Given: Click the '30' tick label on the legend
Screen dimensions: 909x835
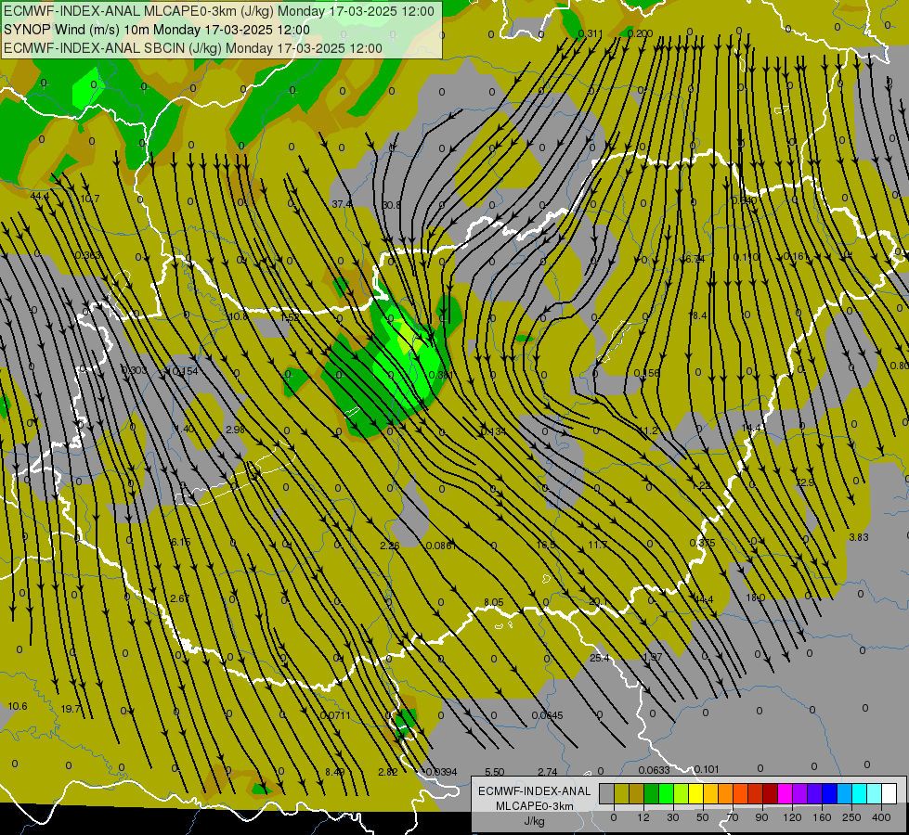Looking at the screenshot, I should point(673,817).
